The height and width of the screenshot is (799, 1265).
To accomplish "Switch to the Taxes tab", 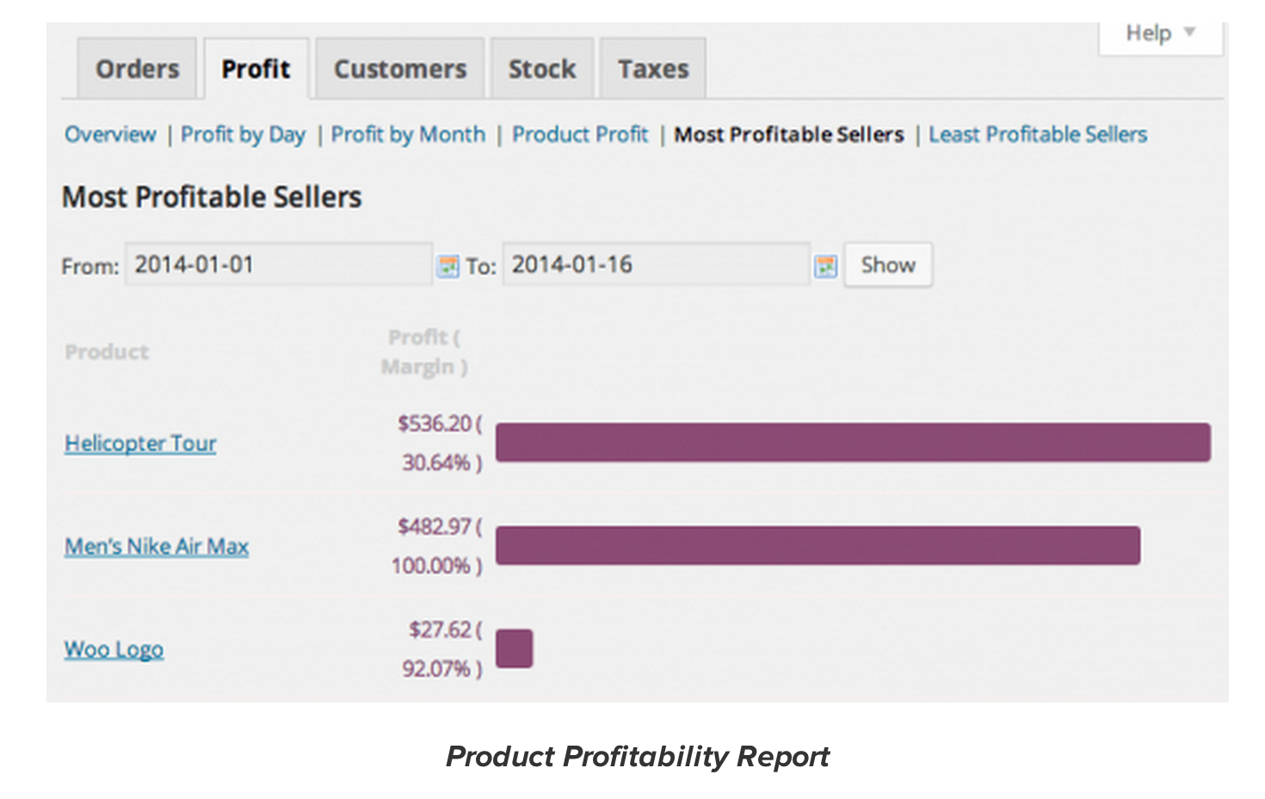I will click(x=653, y=69).
